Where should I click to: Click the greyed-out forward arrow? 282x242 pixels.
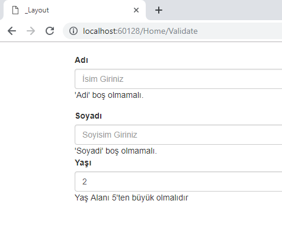pyautogui.click(x=31, y=31)
